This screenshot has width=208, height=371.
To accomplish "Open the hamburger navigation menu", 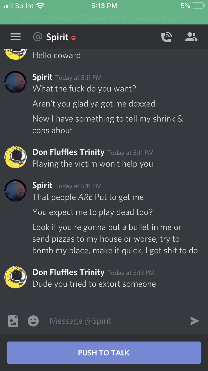I will click(x=16, y=37).
